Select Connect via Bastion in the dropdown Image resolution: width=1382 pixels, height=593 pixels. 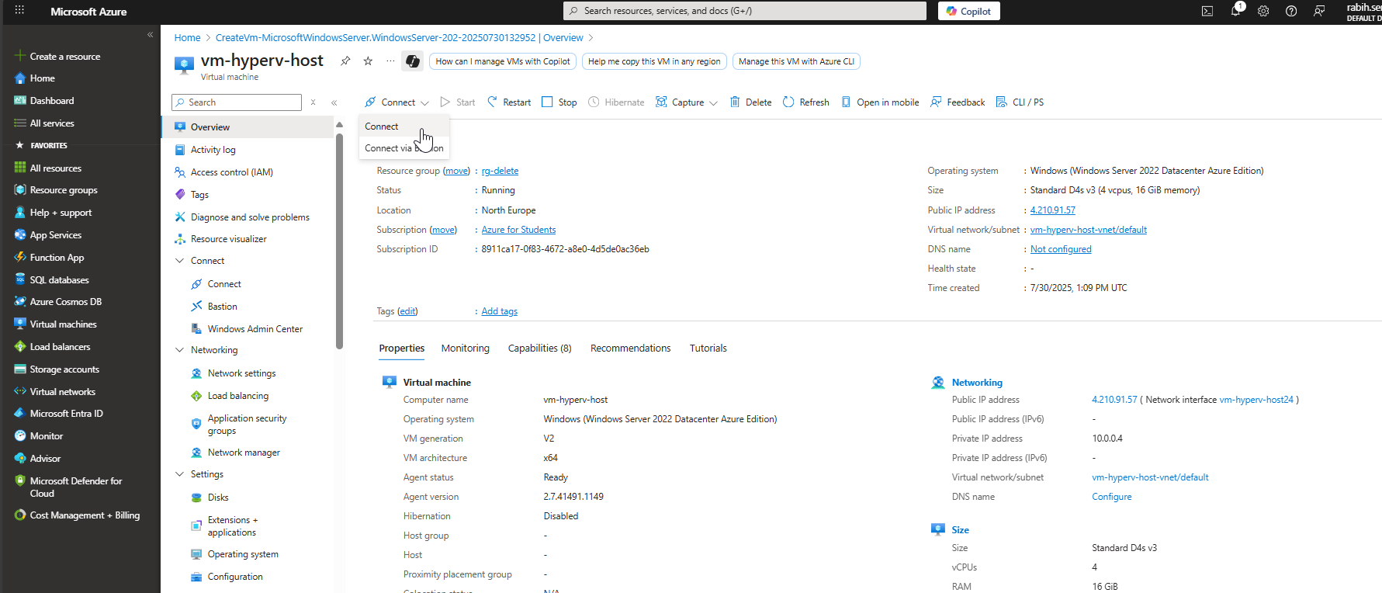[404, 148]
